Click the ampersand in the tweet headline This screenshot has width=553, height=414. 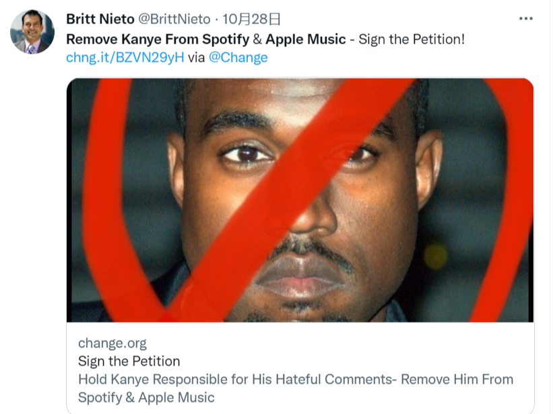pos(256,39)
